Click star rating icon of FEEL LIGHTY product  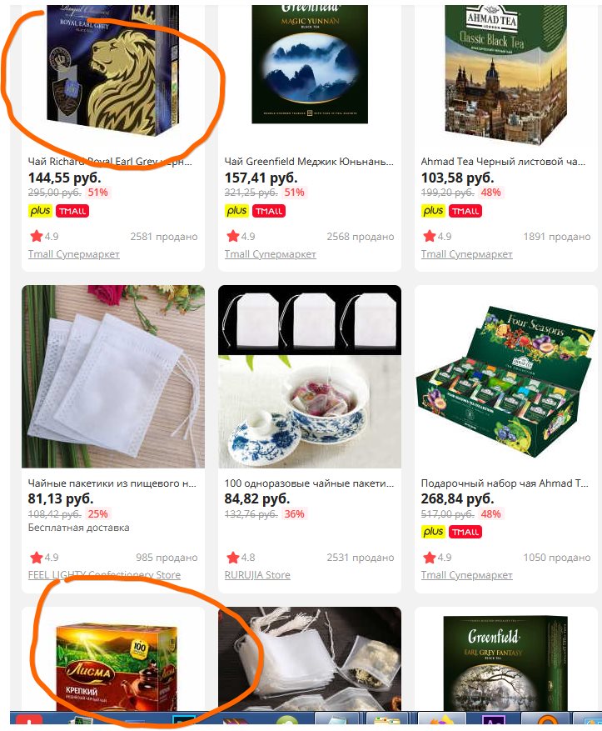pos(37,557)
